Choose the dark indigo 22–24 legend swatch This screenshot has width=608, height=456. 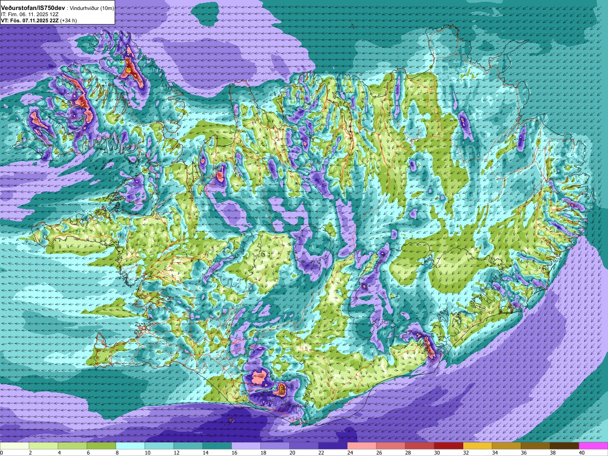(333, 446)
